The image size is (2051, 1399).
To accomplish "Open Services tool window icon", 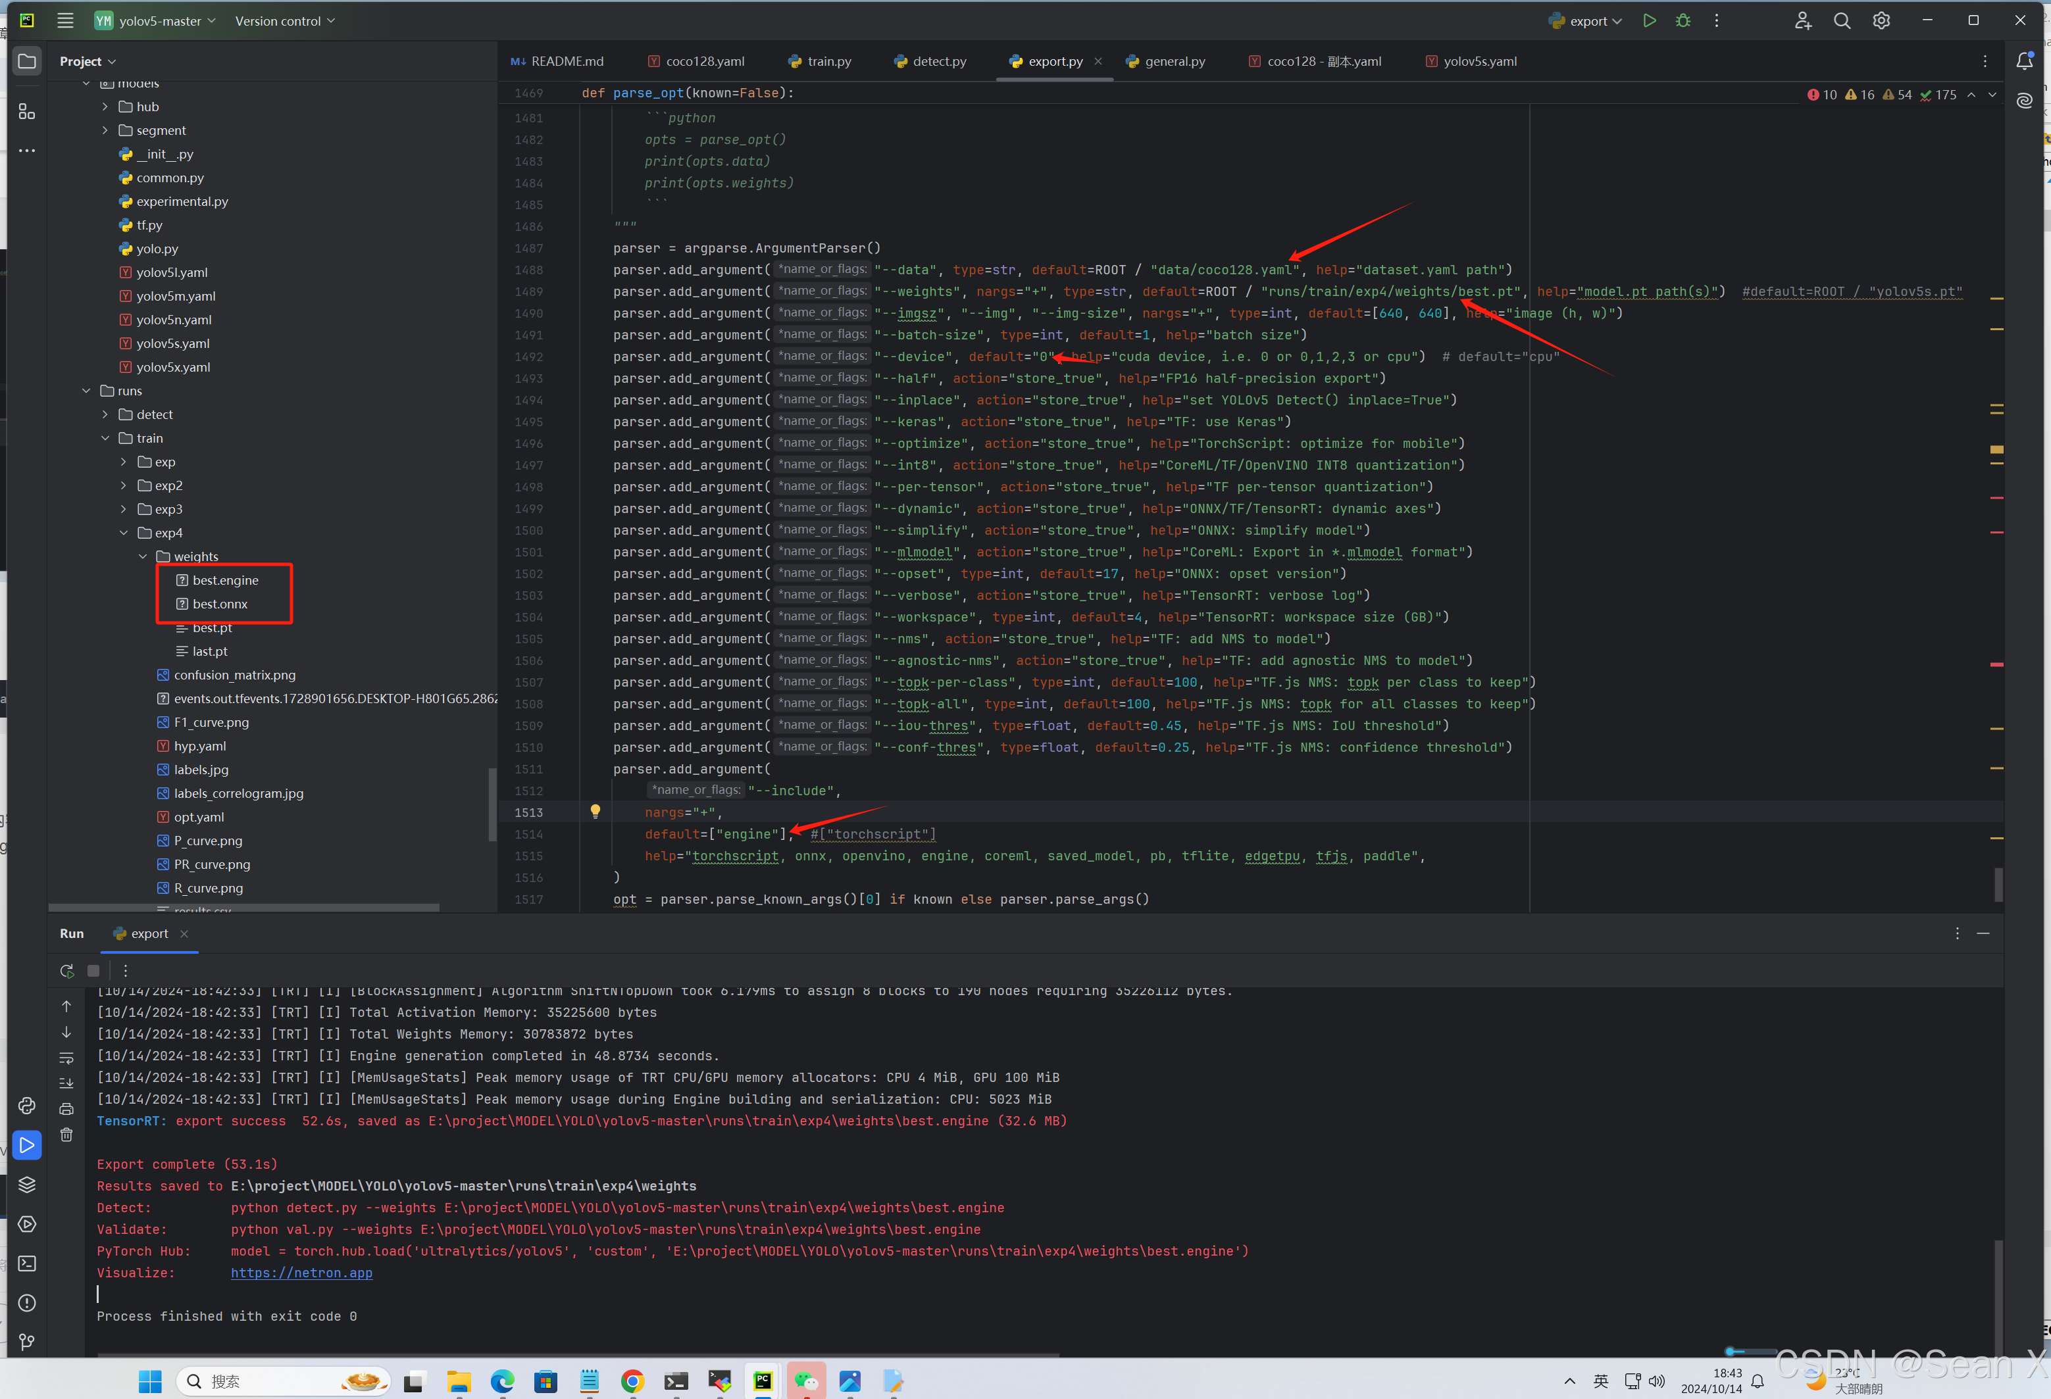I will [28, 1224].
